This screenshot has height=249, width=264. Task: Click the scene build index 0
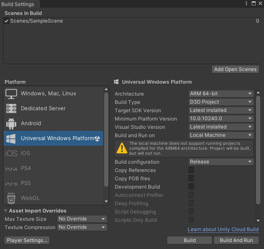coord(257,21)
